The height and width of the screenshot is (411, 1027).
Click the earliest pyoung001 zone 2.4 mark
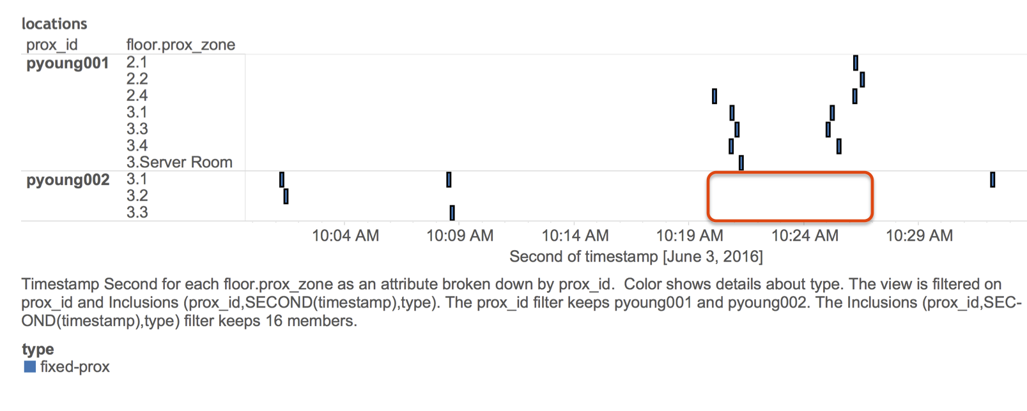[714, 96]
